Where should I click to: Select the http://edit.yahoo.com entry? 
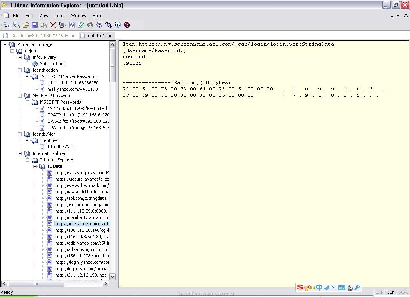click(82, 243)
